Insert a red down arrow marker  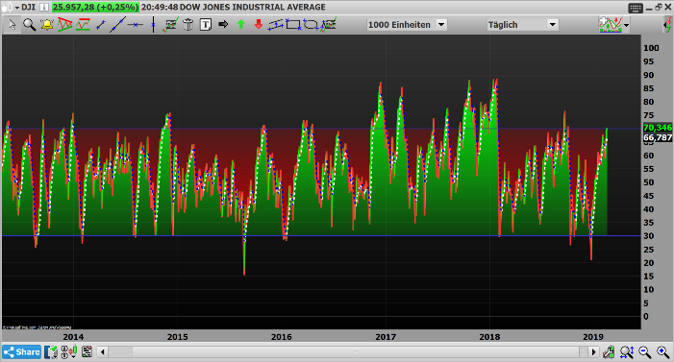point(259,24)
